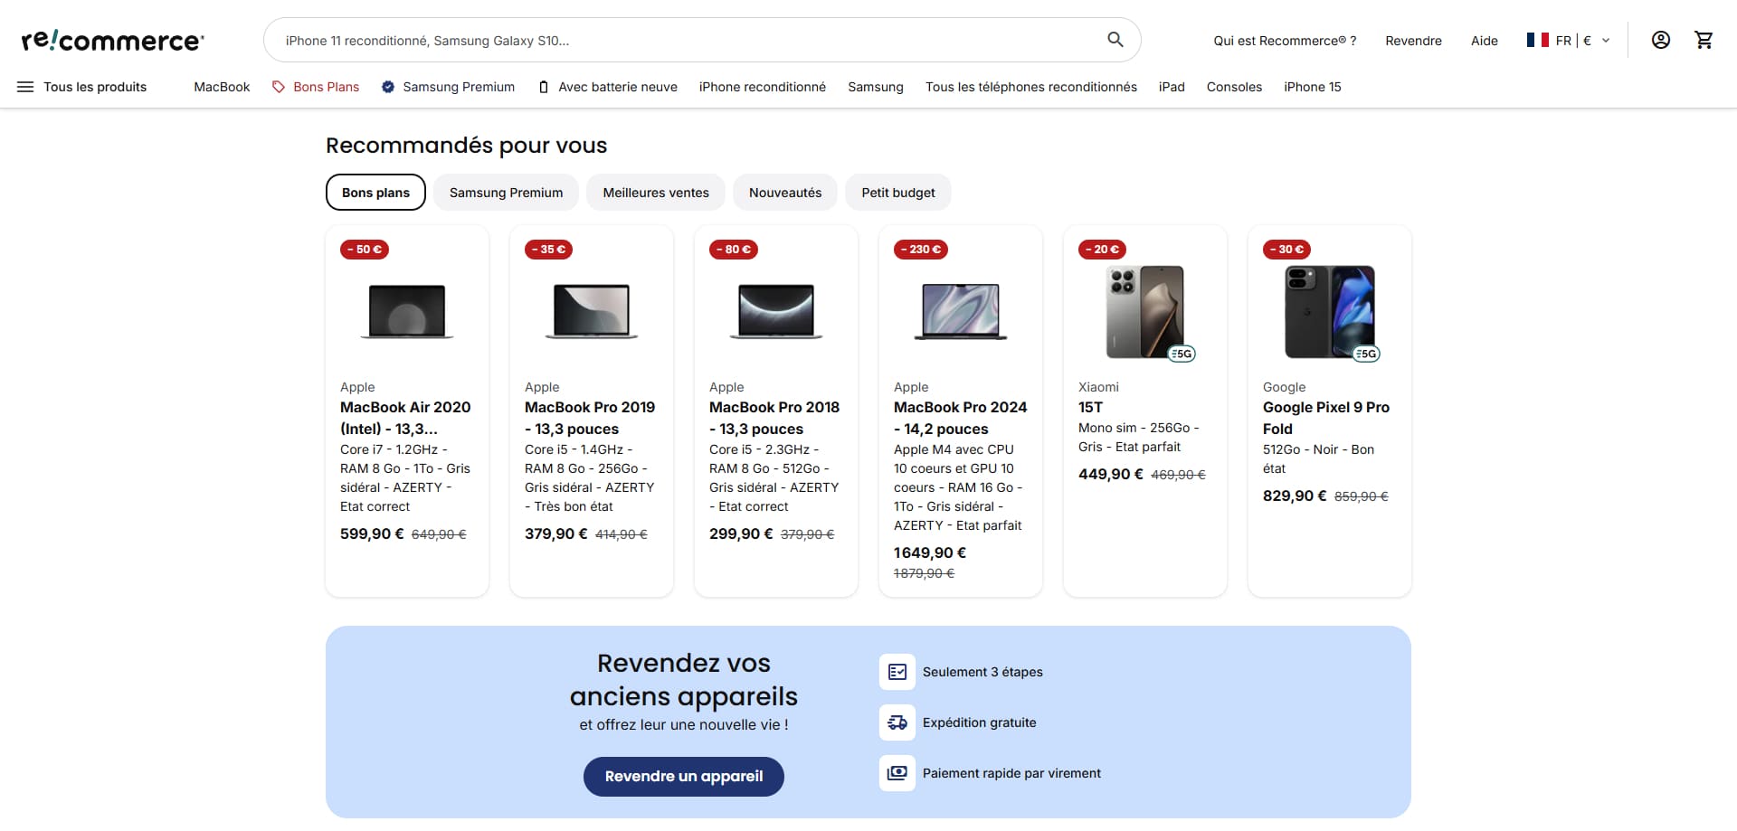Open the Consoles nav item
This screenshot has height=831, width=1737.
1234,87
